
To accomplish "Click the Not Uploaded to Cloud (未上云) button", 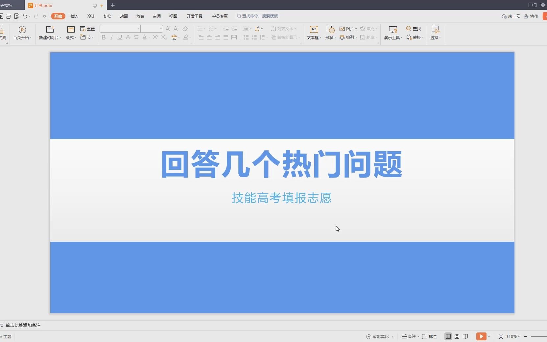I will pyautogui.click(x=511, y=16).
